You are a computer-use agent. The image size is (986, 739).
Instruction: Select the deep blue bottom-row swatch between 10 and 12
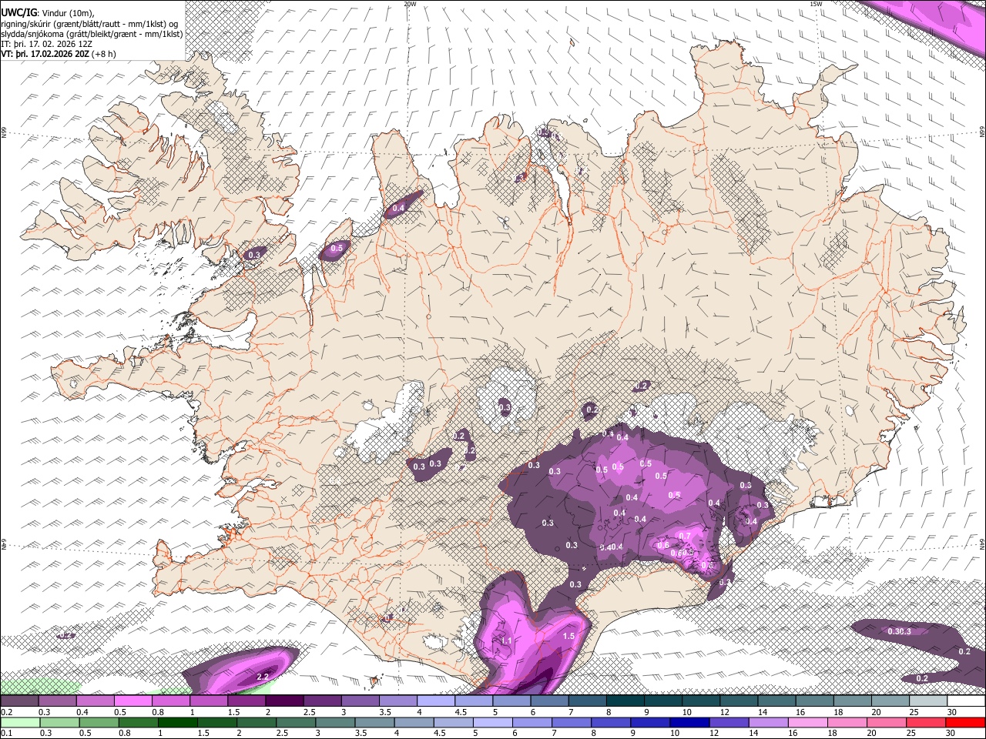pyautogui.click(x=690, y=723)
